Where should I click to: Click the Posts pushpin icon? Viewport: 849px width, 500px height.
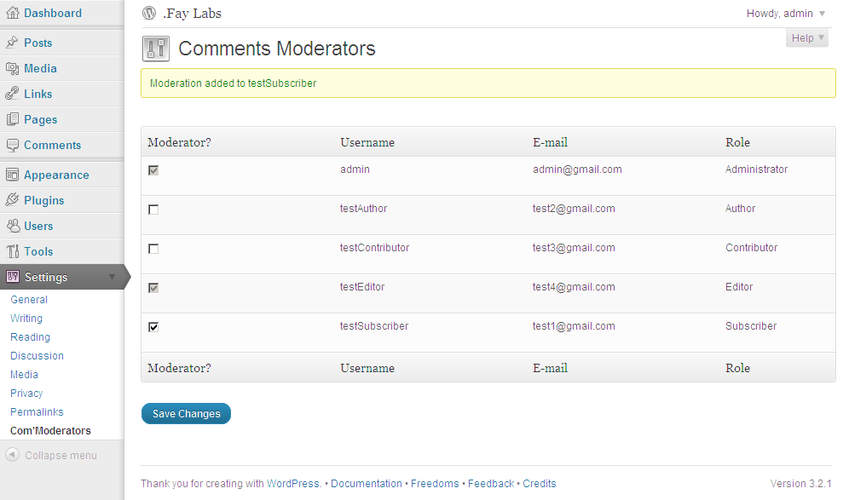tap(13, 43)
